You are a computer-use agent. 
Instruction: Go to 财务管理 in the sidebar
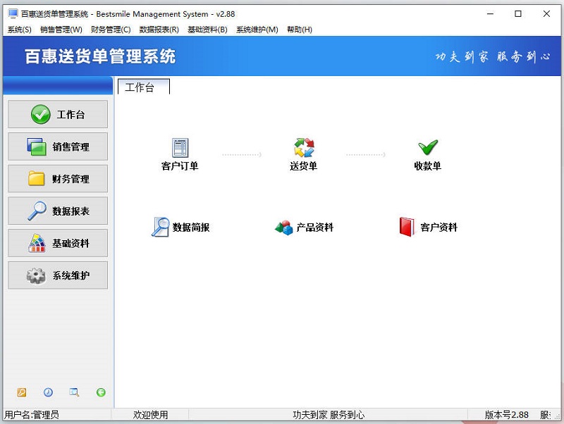(58, 179)
